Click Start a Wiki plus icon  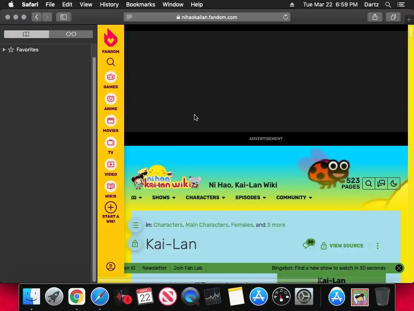[x=111, y=208]
